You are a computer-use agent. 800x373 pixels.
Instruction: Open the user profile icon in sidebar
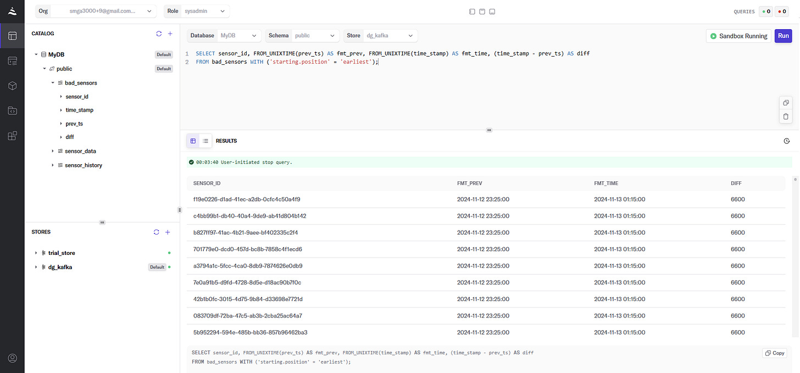[13, 358]
